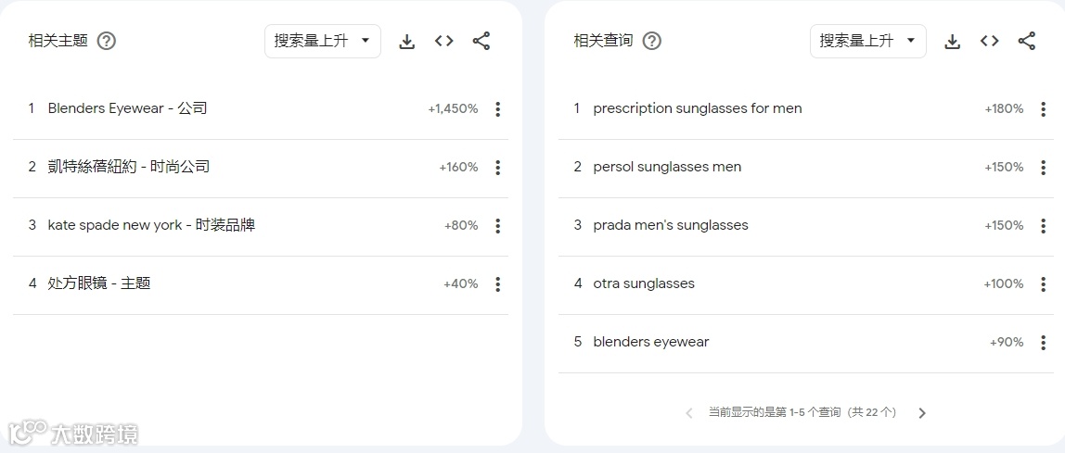The image size is (1065, 453).
Task: Open more options for Blenders Eyewear - 公司 row
Action: [498, 109]
